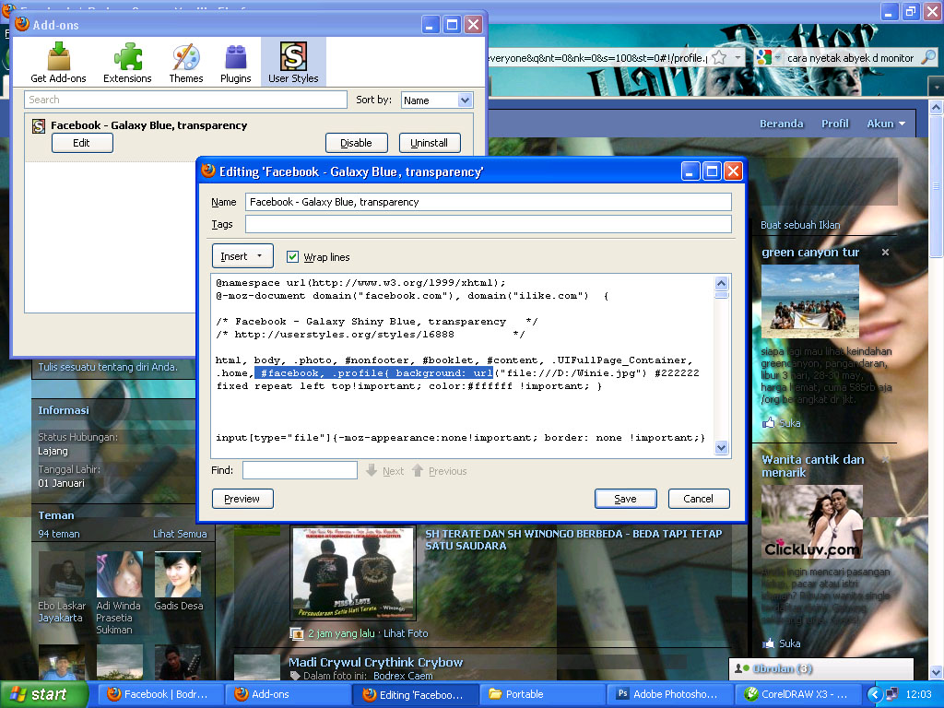Close the green canyon tur ad
This screenshot has height=708, width=944.
point(885,253)
